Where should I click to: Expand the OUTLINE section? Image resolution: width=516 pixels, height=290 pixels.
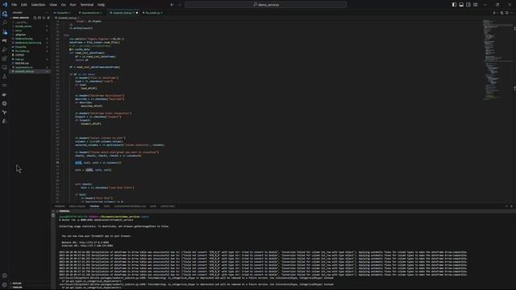tap(30, 283)
